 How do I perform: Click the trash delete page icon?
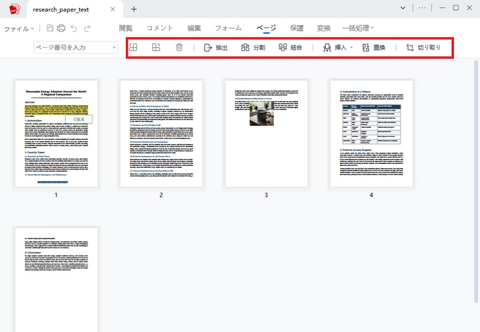click(x=179, y=47)
